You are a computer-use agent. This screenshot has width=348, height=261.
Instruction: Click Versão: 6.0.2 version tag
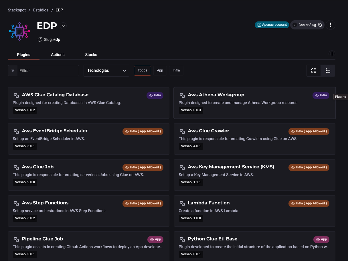click(x=25, y=218)
